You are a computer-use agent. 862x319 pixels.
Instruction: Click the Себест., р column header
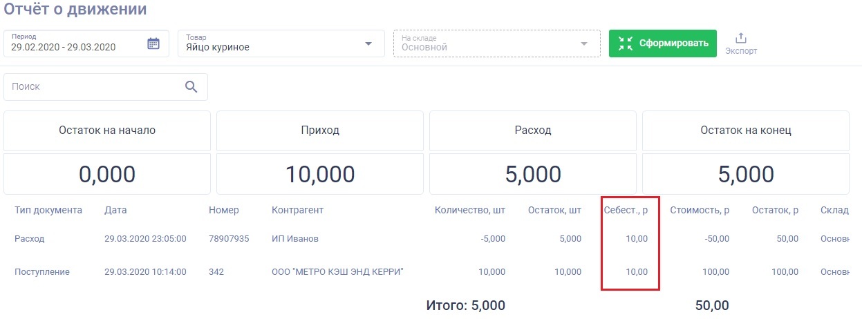pyautogui.click(x=626, y=210)
